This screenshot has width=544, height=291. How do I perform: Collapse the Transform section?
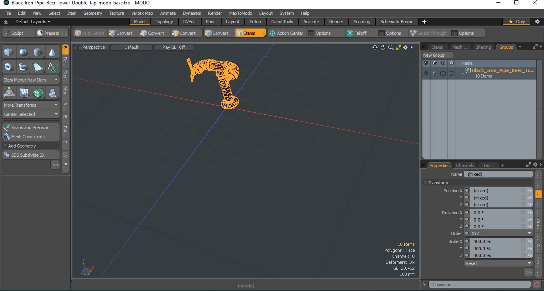[426, 183]
